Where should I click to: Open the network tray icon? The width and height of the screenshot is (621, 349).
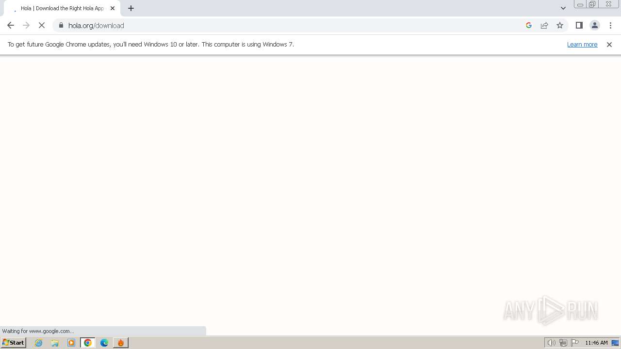tap(563, 343)
